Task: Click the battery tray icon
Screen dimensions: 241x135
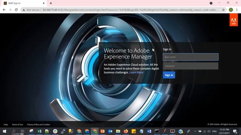Action: [x=200, y=131]
